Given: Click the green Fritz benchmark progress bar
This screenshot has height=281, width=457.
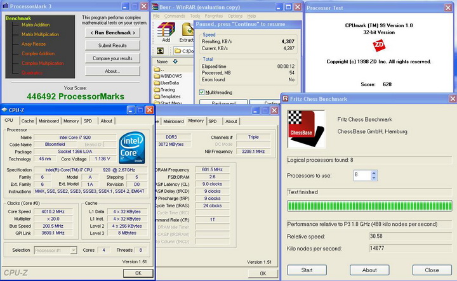Looking at the screenshot, I should [369, 206].
